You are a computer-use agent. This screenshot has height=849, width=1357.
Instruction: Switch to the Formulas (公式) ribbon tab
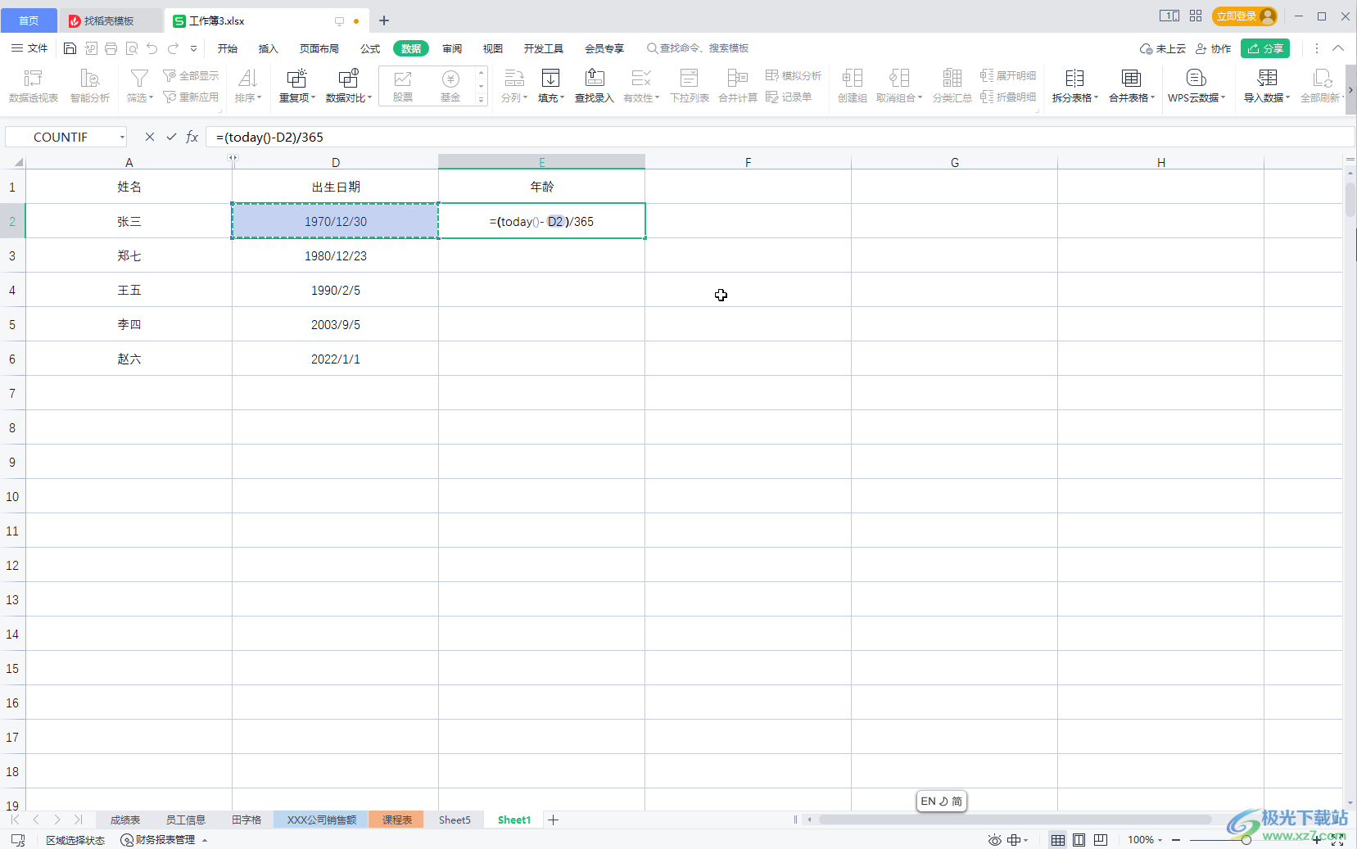370,48
